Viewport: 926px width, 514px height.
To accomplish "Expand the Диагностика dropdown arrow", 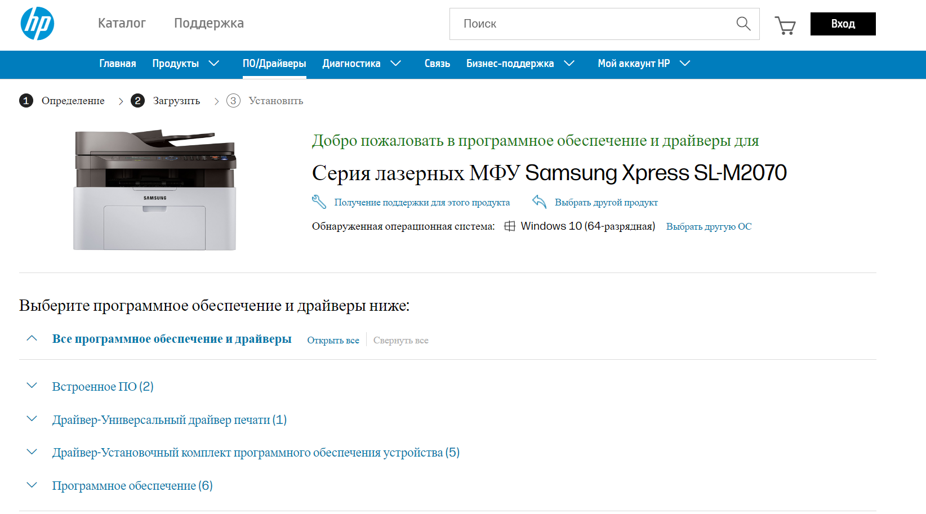I will tap(396, 64).
